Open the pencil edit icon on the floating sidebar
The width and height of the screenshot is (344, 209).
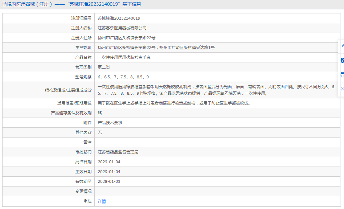(x=342, y=46)
